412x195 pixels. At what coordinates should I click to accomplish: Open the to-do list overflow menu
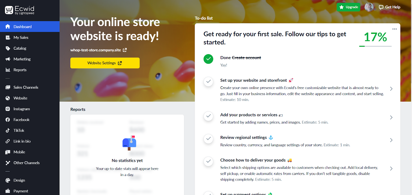click(x=394, y=29)
